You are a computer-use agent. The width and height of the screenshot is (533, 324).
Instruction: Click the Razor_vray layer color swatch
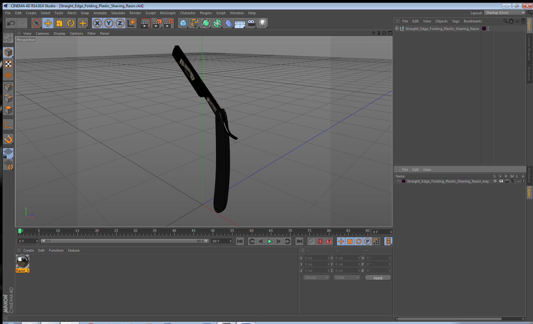click(404, 181)
